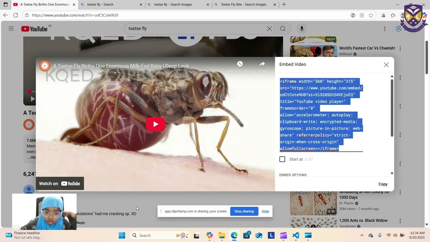Image resolution: width=430 pixels, height=242 pixels.
Task: Close the Tsetse Fly Bite tab
Action: (x=274, y=4)
